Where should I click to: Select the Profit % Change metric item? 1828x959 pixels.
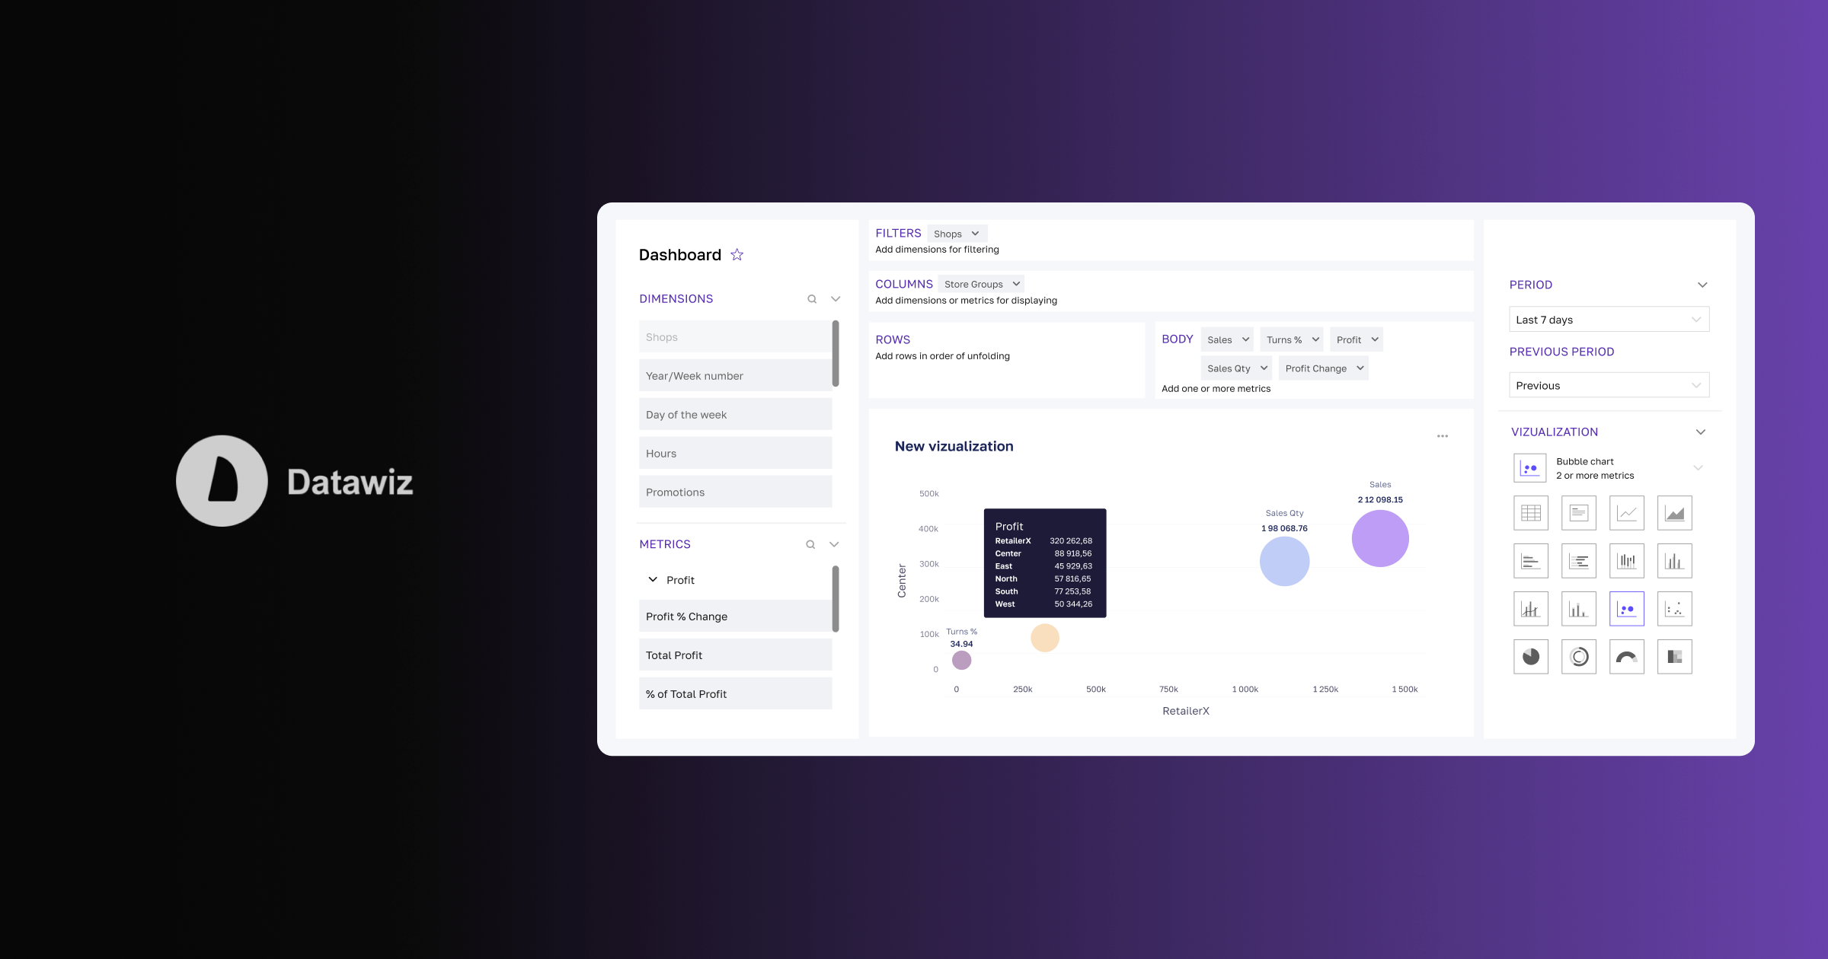click(735, 616)
